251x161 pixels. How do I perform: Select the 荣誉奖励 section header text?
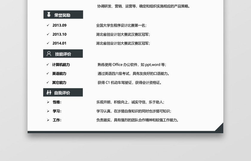pyautogui.click(x=62, y=15)
